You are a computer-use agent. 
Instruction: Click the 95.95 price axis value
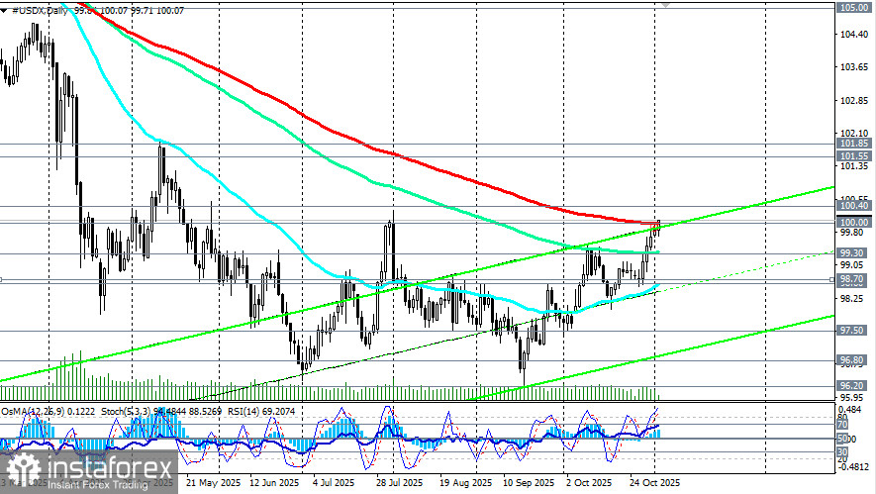pos(852,398)
